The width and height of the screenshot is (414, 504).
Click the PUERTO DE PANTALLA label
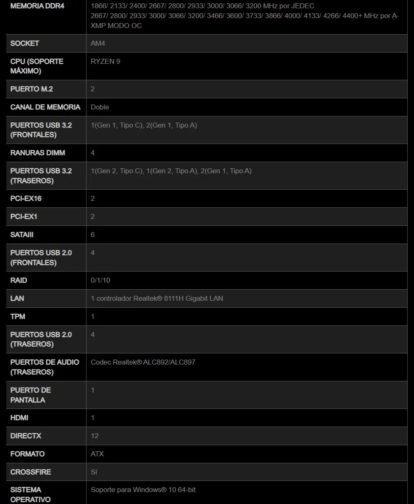click(x=30, y=395)
